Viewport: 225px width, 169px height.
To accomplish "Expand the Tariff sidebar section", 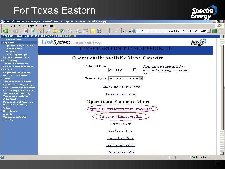I will [x=2, y=79].
